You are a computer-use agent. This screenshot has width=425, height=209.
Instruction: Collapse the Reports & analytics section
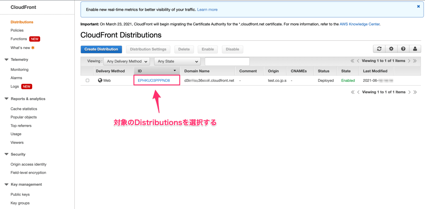7,99
